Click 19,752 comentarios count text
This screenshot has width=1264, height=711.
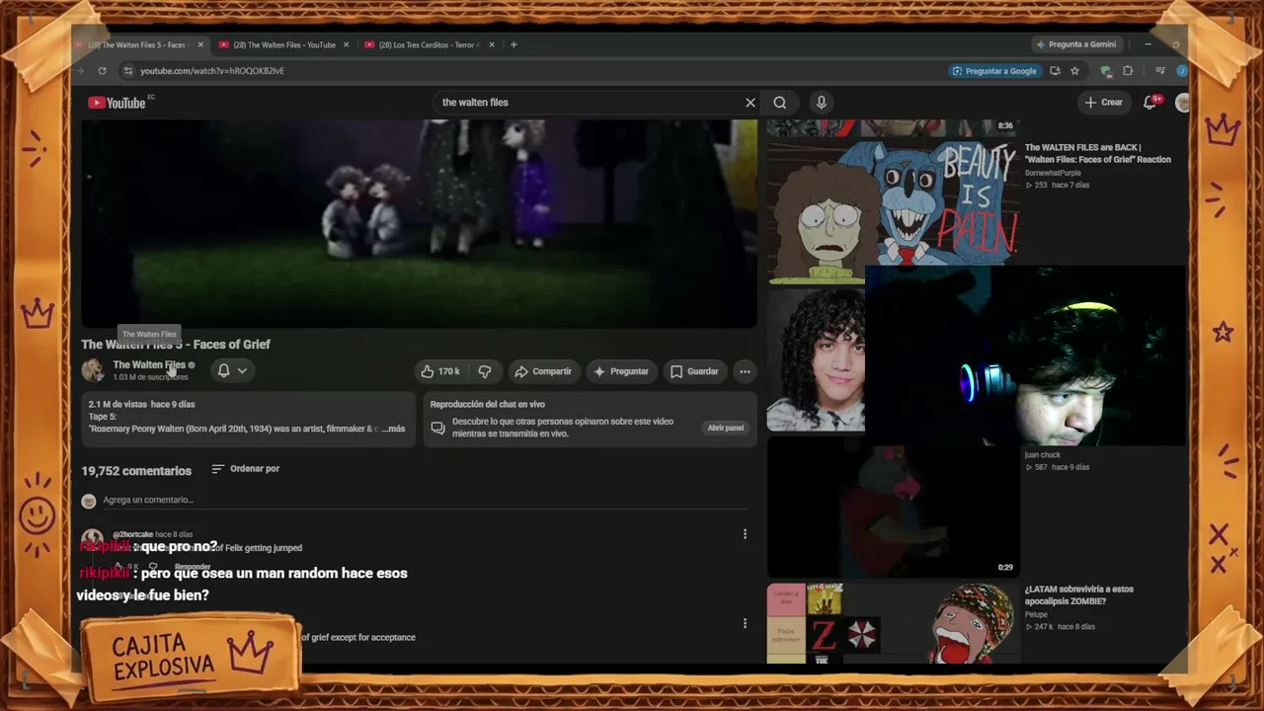pyautogui.click(x=136, y=471)
